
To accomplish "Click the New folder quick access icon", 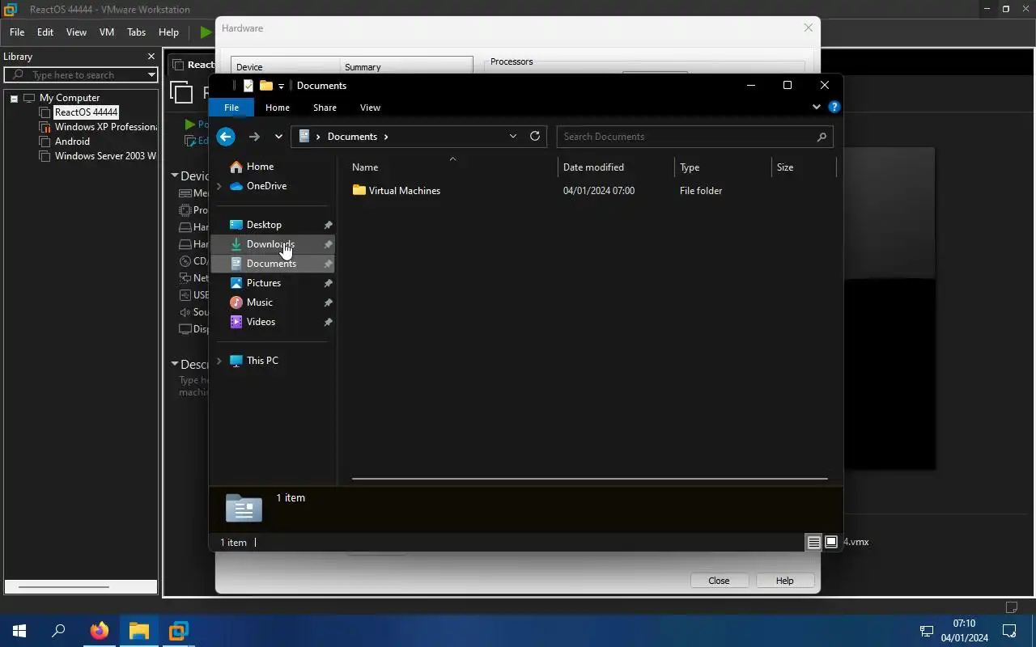I will (265, 86).
